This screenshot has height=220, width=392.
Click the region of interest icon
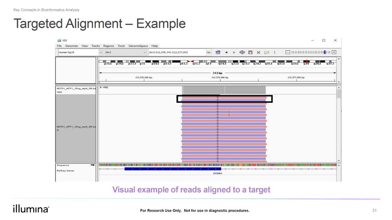250,52
